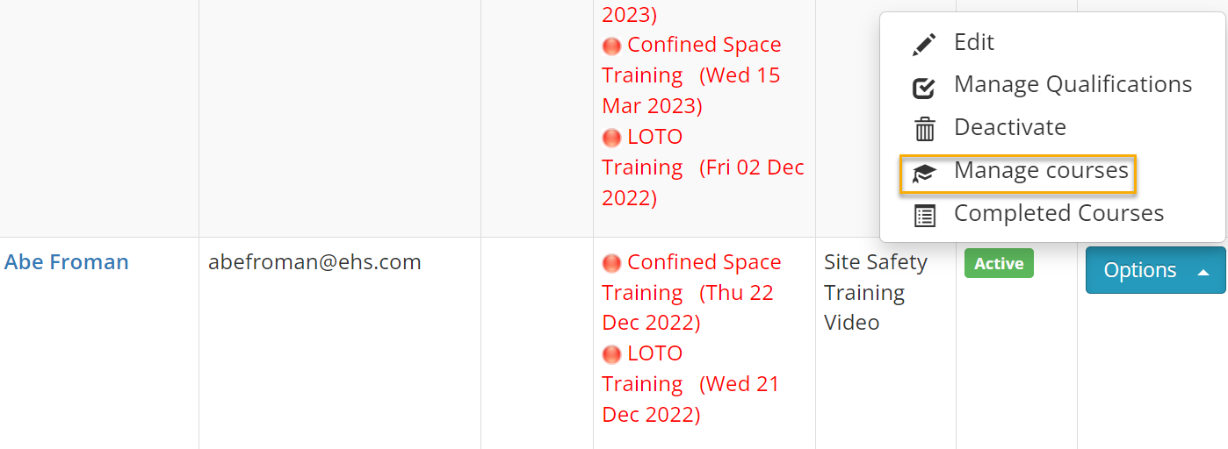Click red dot beside Confined Space Thu 22 Dec
Viewport: 1228px width, 449px height.
611,263
